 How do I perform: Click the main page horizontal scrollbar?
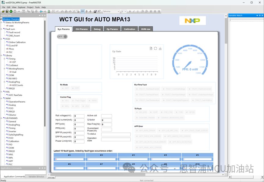[x=98, y=175]
